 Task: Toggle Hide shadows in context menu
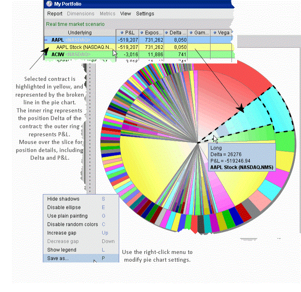[x=63, y=199]
